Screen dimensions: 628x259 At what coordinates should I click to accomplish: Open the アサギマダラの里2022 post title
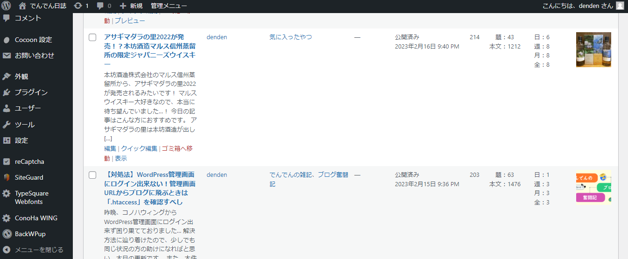pos(149,50)
